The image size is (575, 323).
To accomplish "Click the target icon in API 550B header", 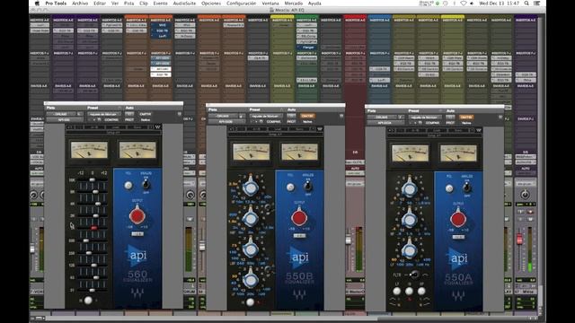I will coord(341,116).
